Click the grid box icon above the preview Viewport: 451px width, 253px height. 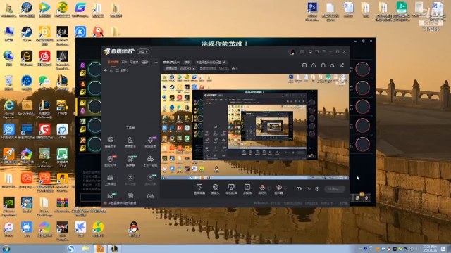[323, 65]
